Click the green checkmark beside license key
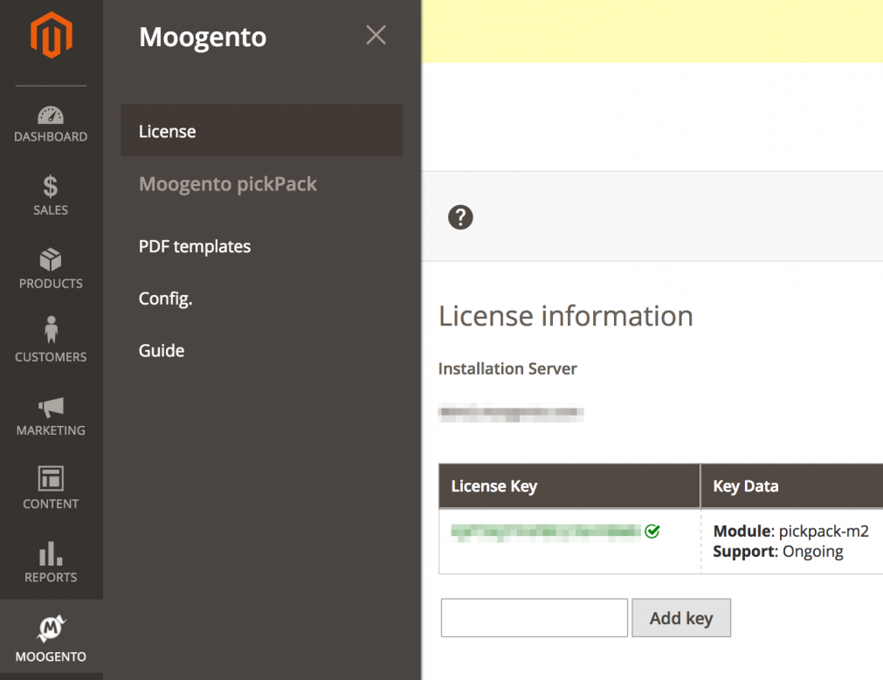 pos(652,531)
